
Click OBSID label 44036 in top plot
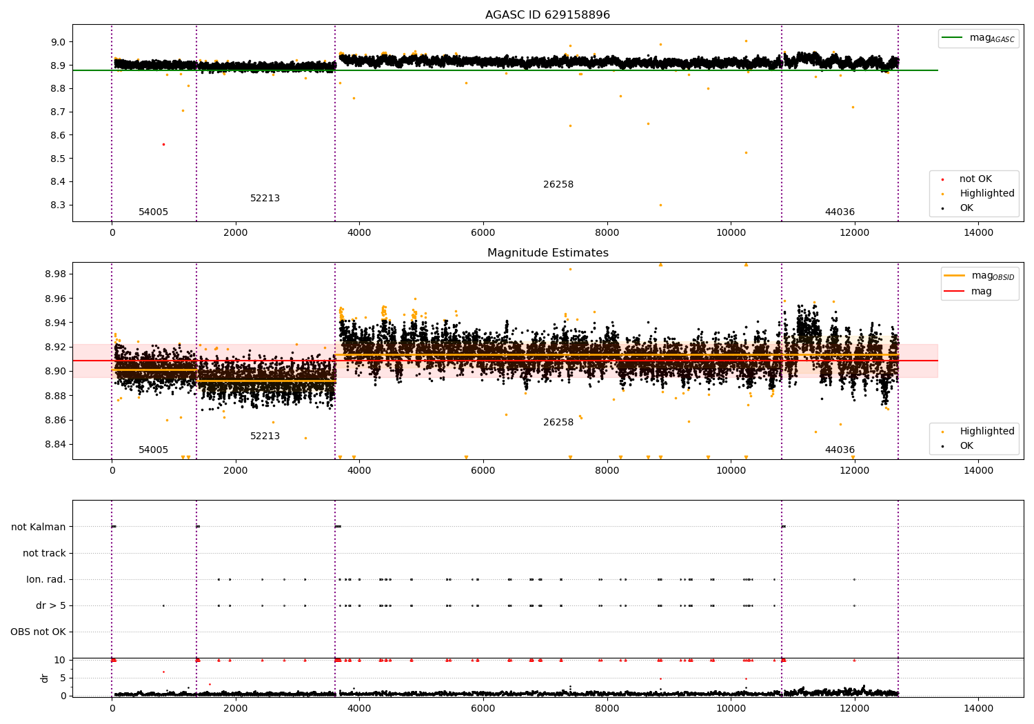[840, 212]
